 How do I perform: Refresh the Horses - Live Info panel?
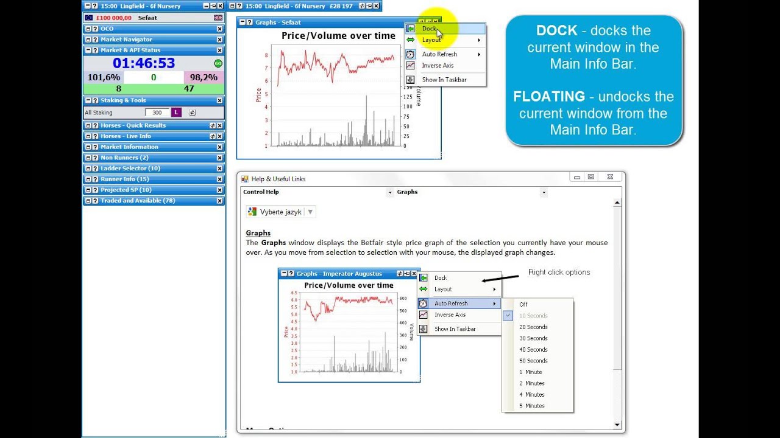pos(213,136)
